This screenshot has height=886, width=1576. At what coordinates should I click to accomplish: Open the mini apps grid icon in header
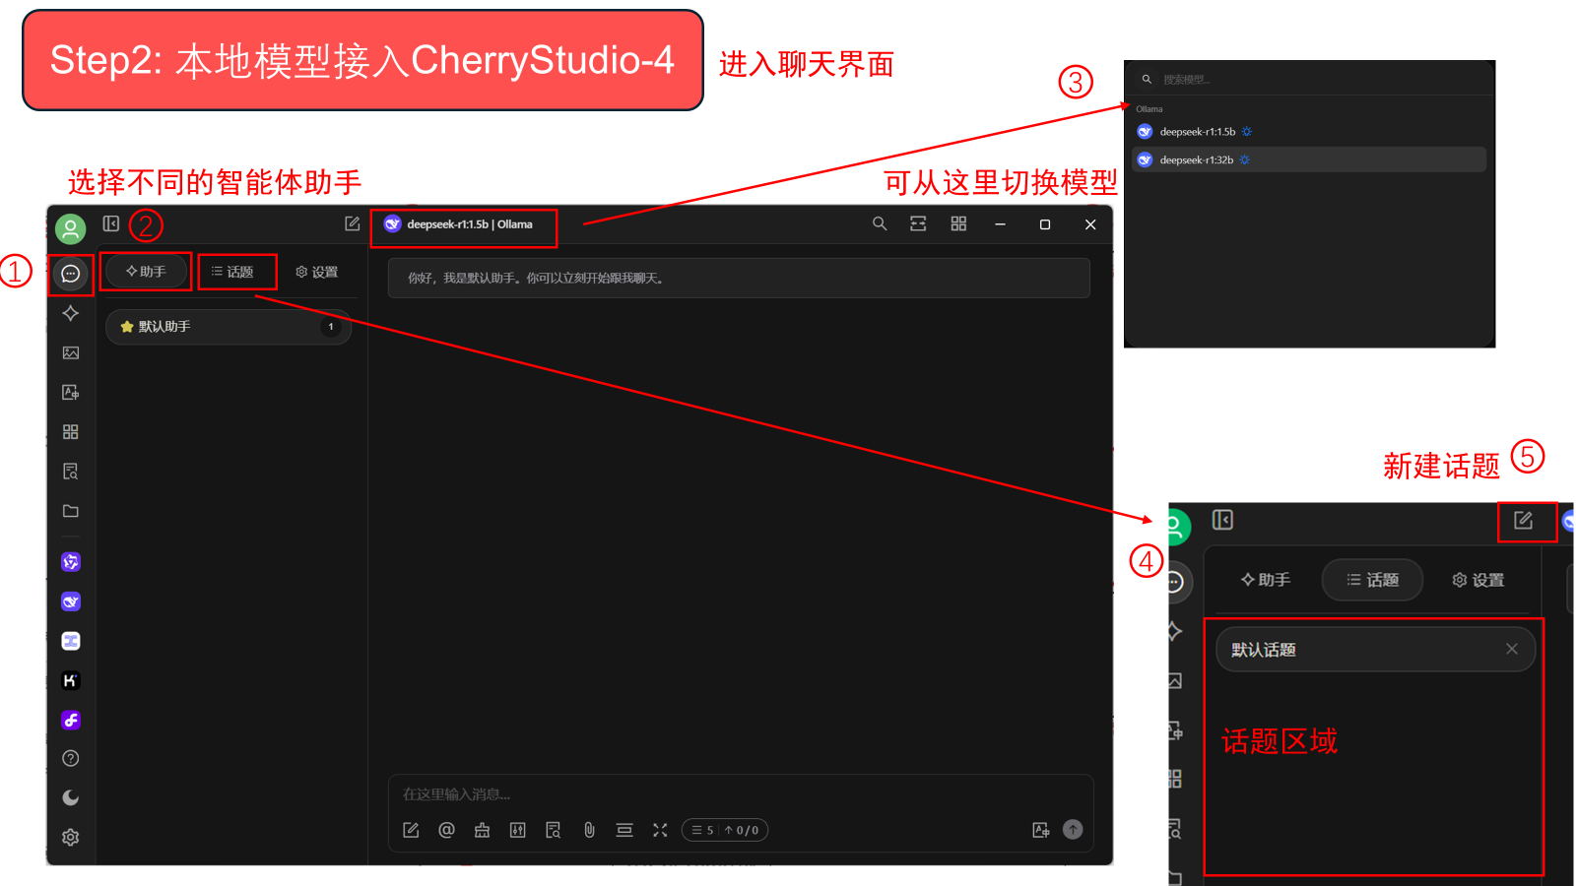pos(958,224)
